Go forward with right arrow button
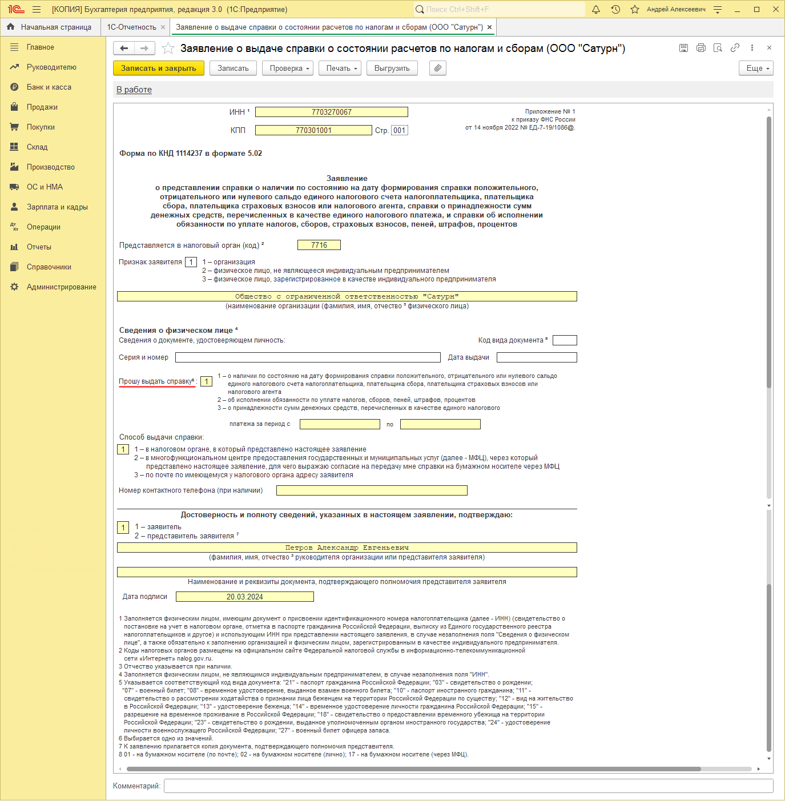The width and height of the screenshot is (785, 801). 144,49
